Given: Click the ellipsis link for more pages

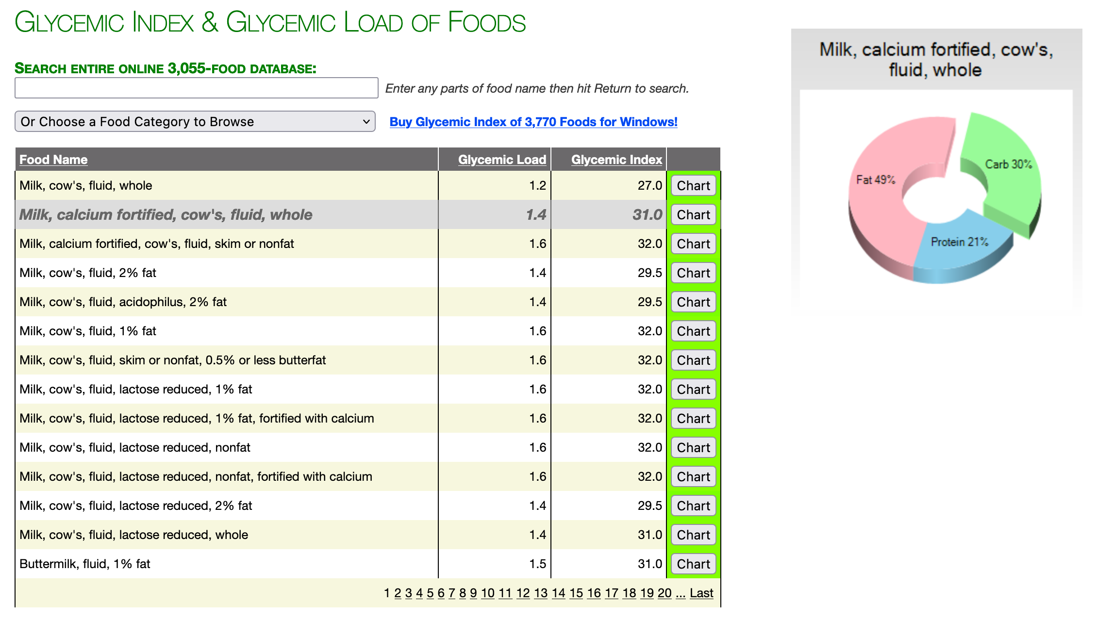Looking at the screenshot, I should [x=681, y=593].
